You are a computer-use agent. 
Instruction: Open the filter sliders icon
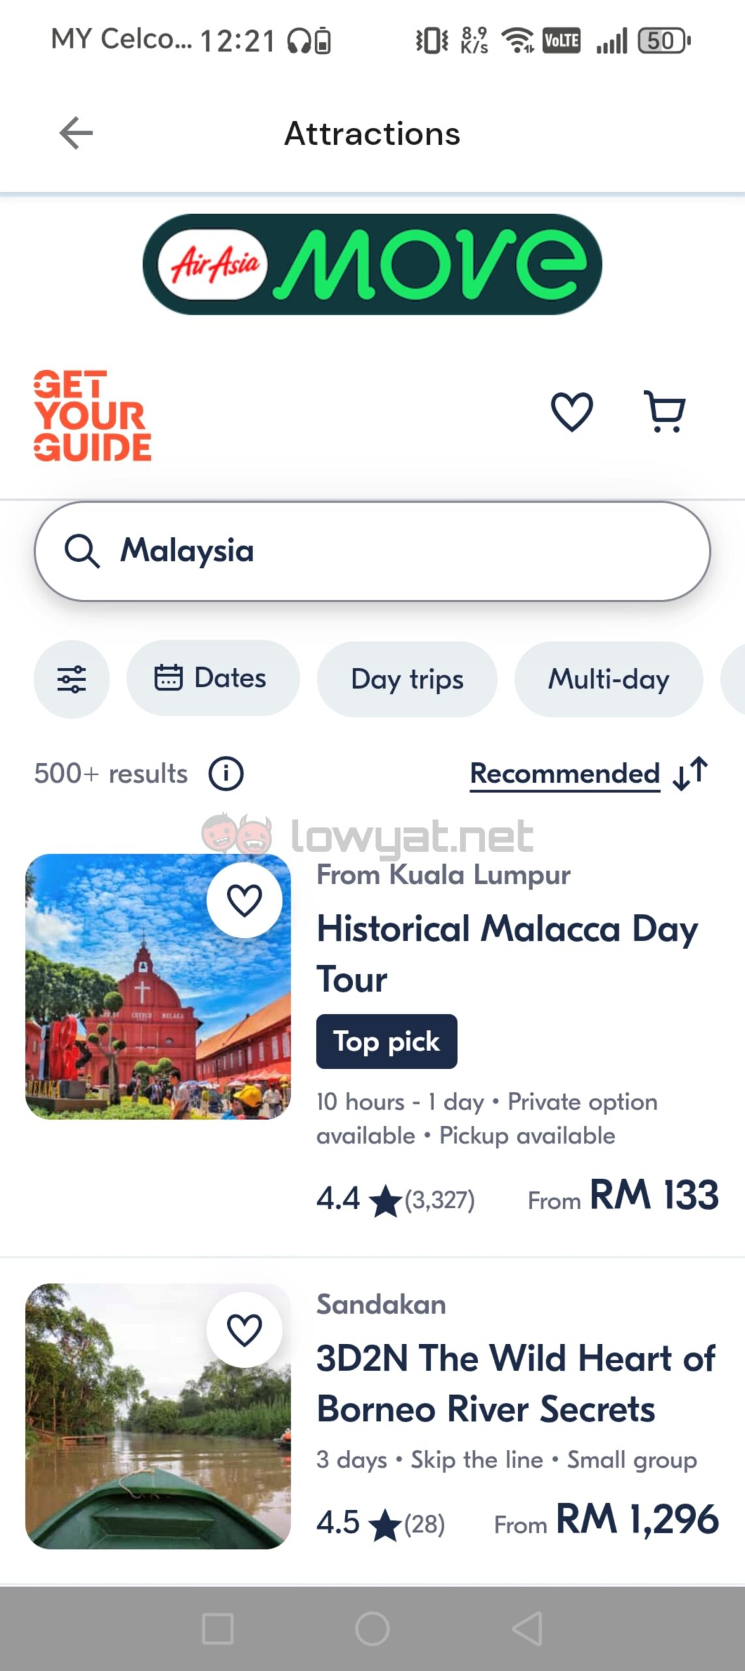[x=72, y=679]
